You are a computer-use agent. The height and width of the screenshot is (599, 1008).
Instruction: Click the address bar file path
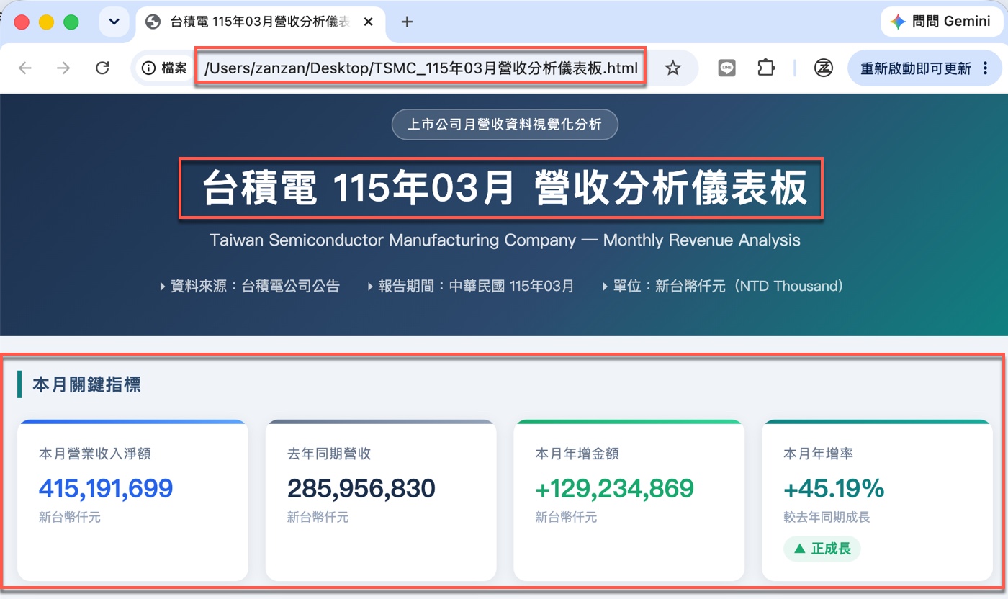(421, 68)
